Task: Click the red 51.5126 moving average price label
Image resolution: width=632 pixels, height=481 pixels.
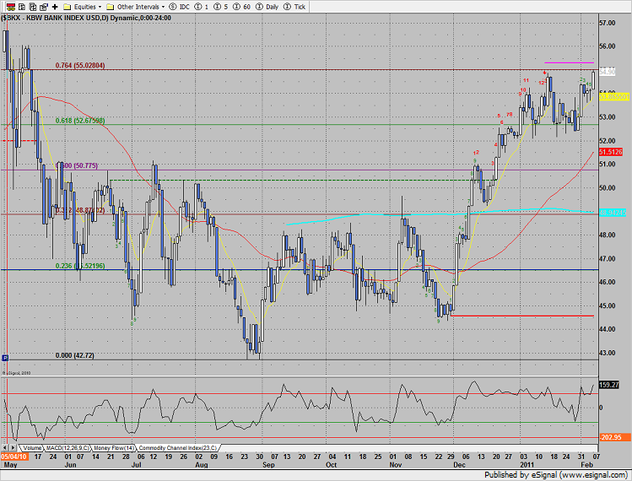Action: click(609, 152)
